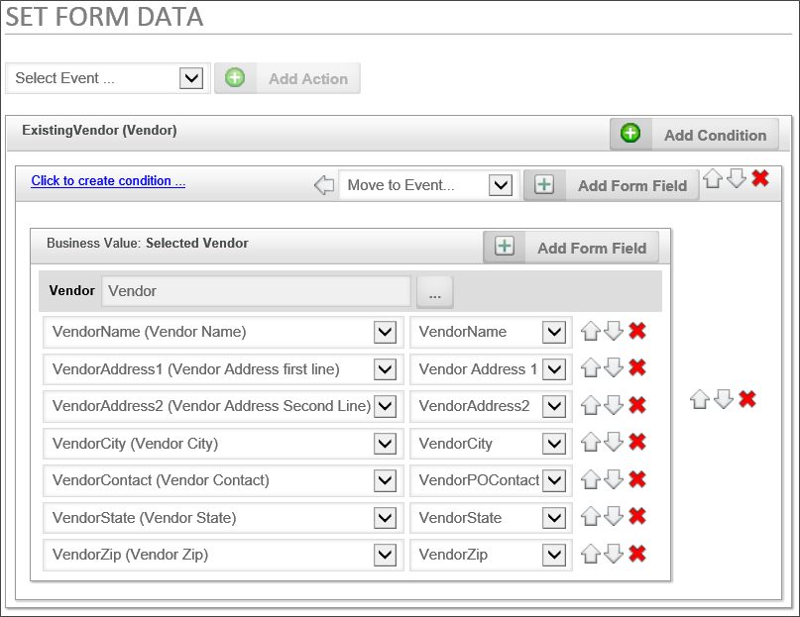Move VendorState row up
The height and width of the screenshot is (617, 800).
[x=591, y=517]
